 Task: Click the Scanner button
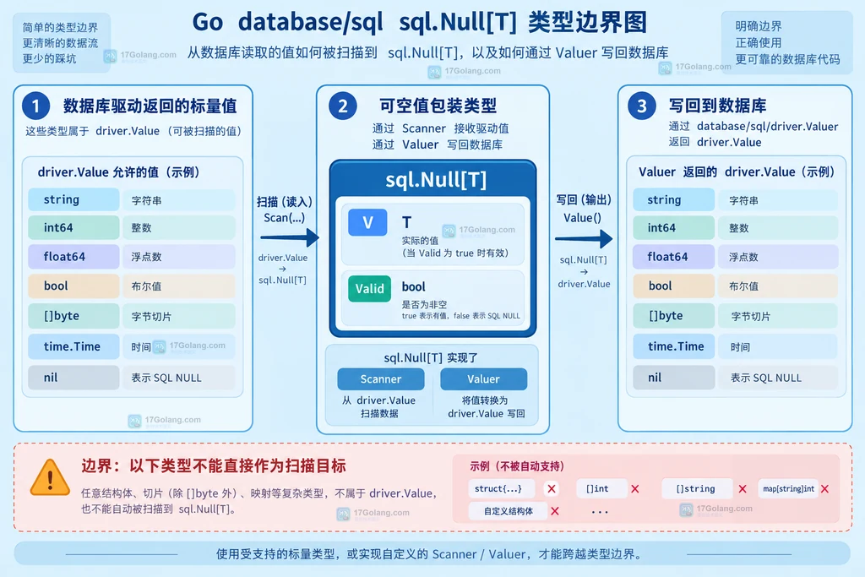[381, 379]
